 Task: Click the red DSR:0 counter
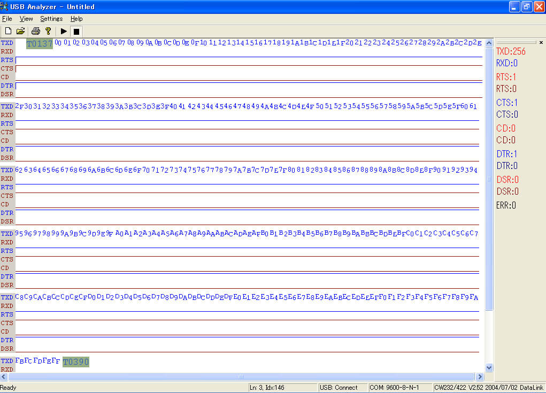point(507,180)
